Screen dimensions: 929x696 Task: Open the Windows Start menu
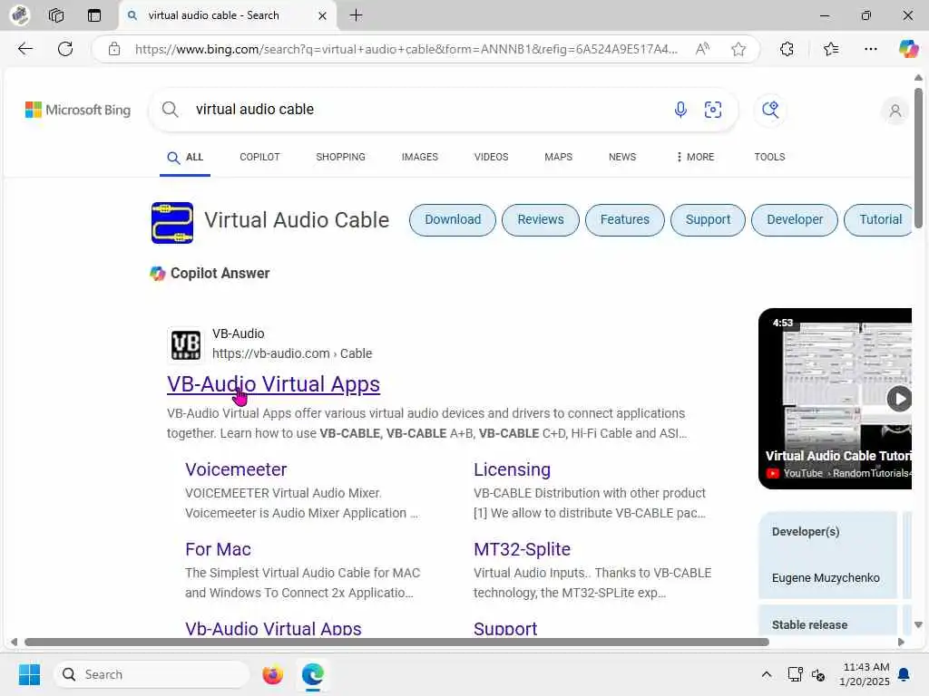tap(29, 674)
